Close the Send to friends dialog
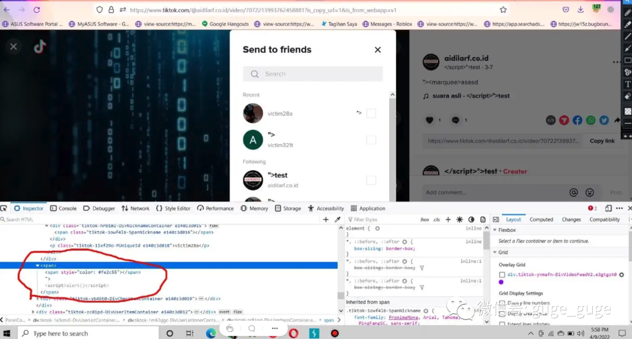Screen dimensions: 632x339 (377, 50)
